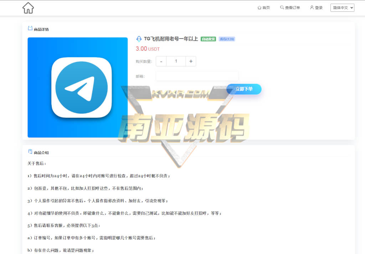Open the 简体中文 language dropdown
The image size is (365, 254).
342,8
